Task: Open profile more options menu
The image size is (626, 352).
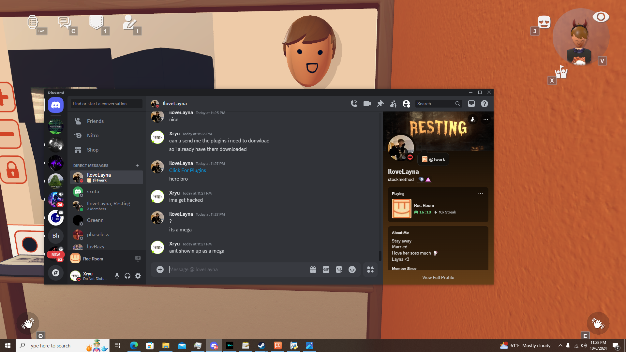Action: 486,119
